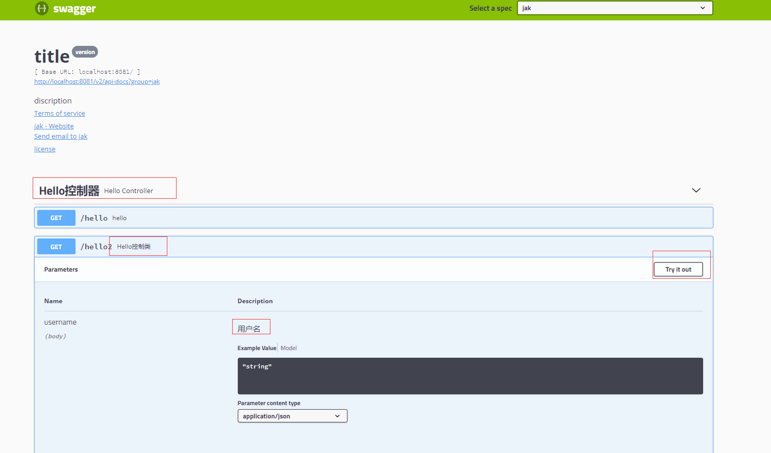Click the 用户名 parameter description
The height and width of the screenshot is (453, 771).
[x=249, y=329]
